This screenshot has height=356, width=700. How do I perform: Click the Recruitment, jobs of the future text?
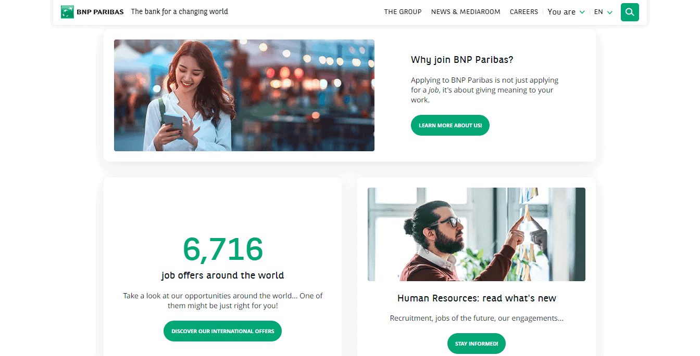[477, 318]
